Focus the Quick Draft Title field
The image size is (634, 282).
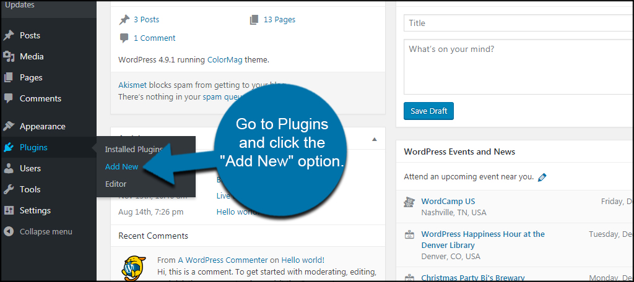point(519,23)
